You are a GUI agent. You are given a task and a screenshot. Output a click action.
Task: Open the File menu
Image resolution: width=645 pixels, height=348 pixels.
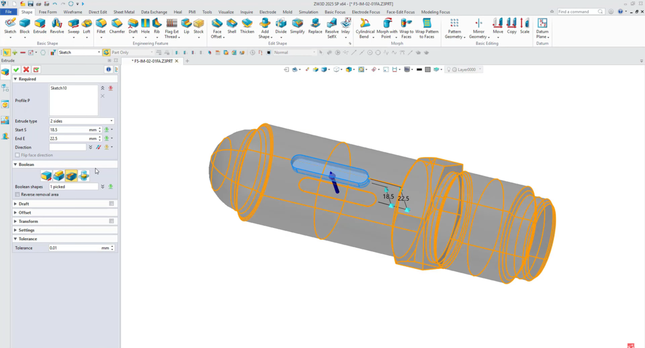click(x=9, y=12)
